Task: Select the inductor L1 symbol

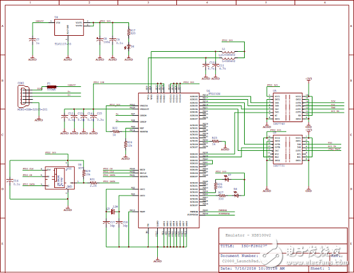Action: click(x=228, y=52)
